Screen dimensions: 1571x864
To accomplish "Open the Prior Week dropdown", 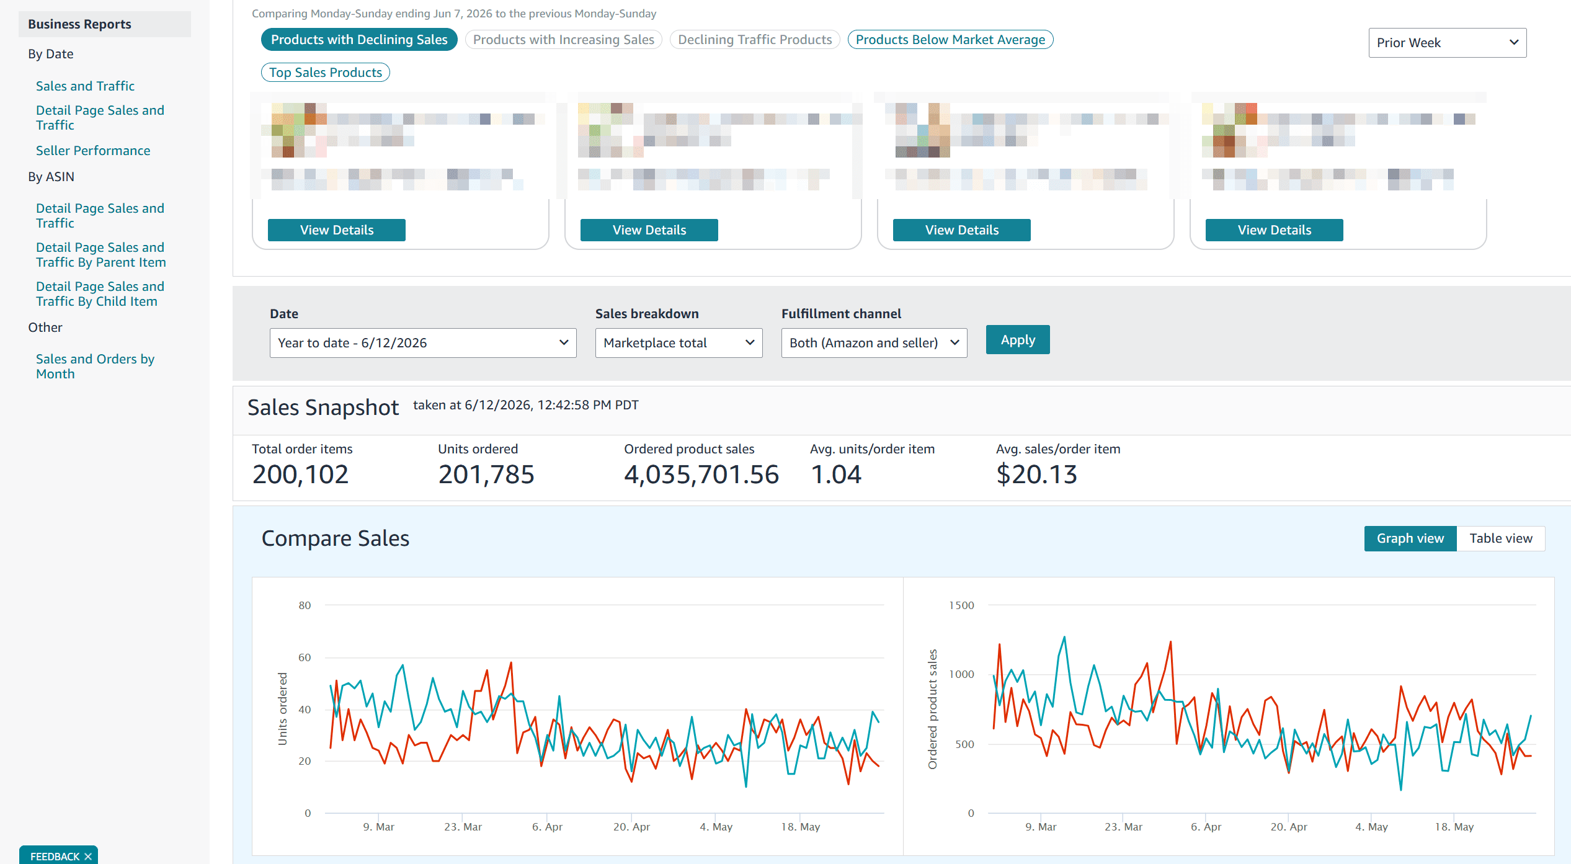I will 1447,43.
